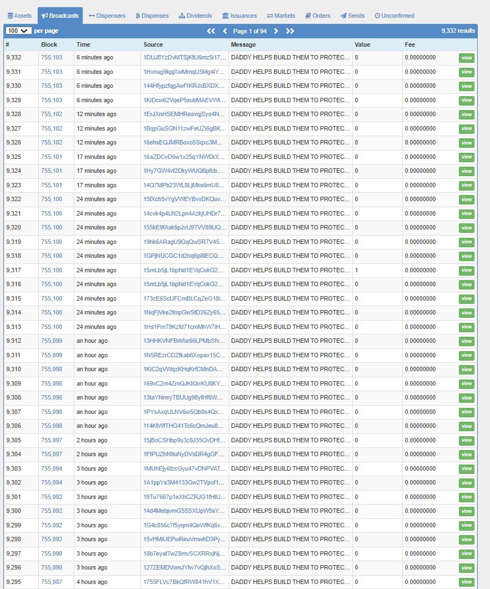
Task: View broadcast number 9,325
Action: tap(466, 157)
